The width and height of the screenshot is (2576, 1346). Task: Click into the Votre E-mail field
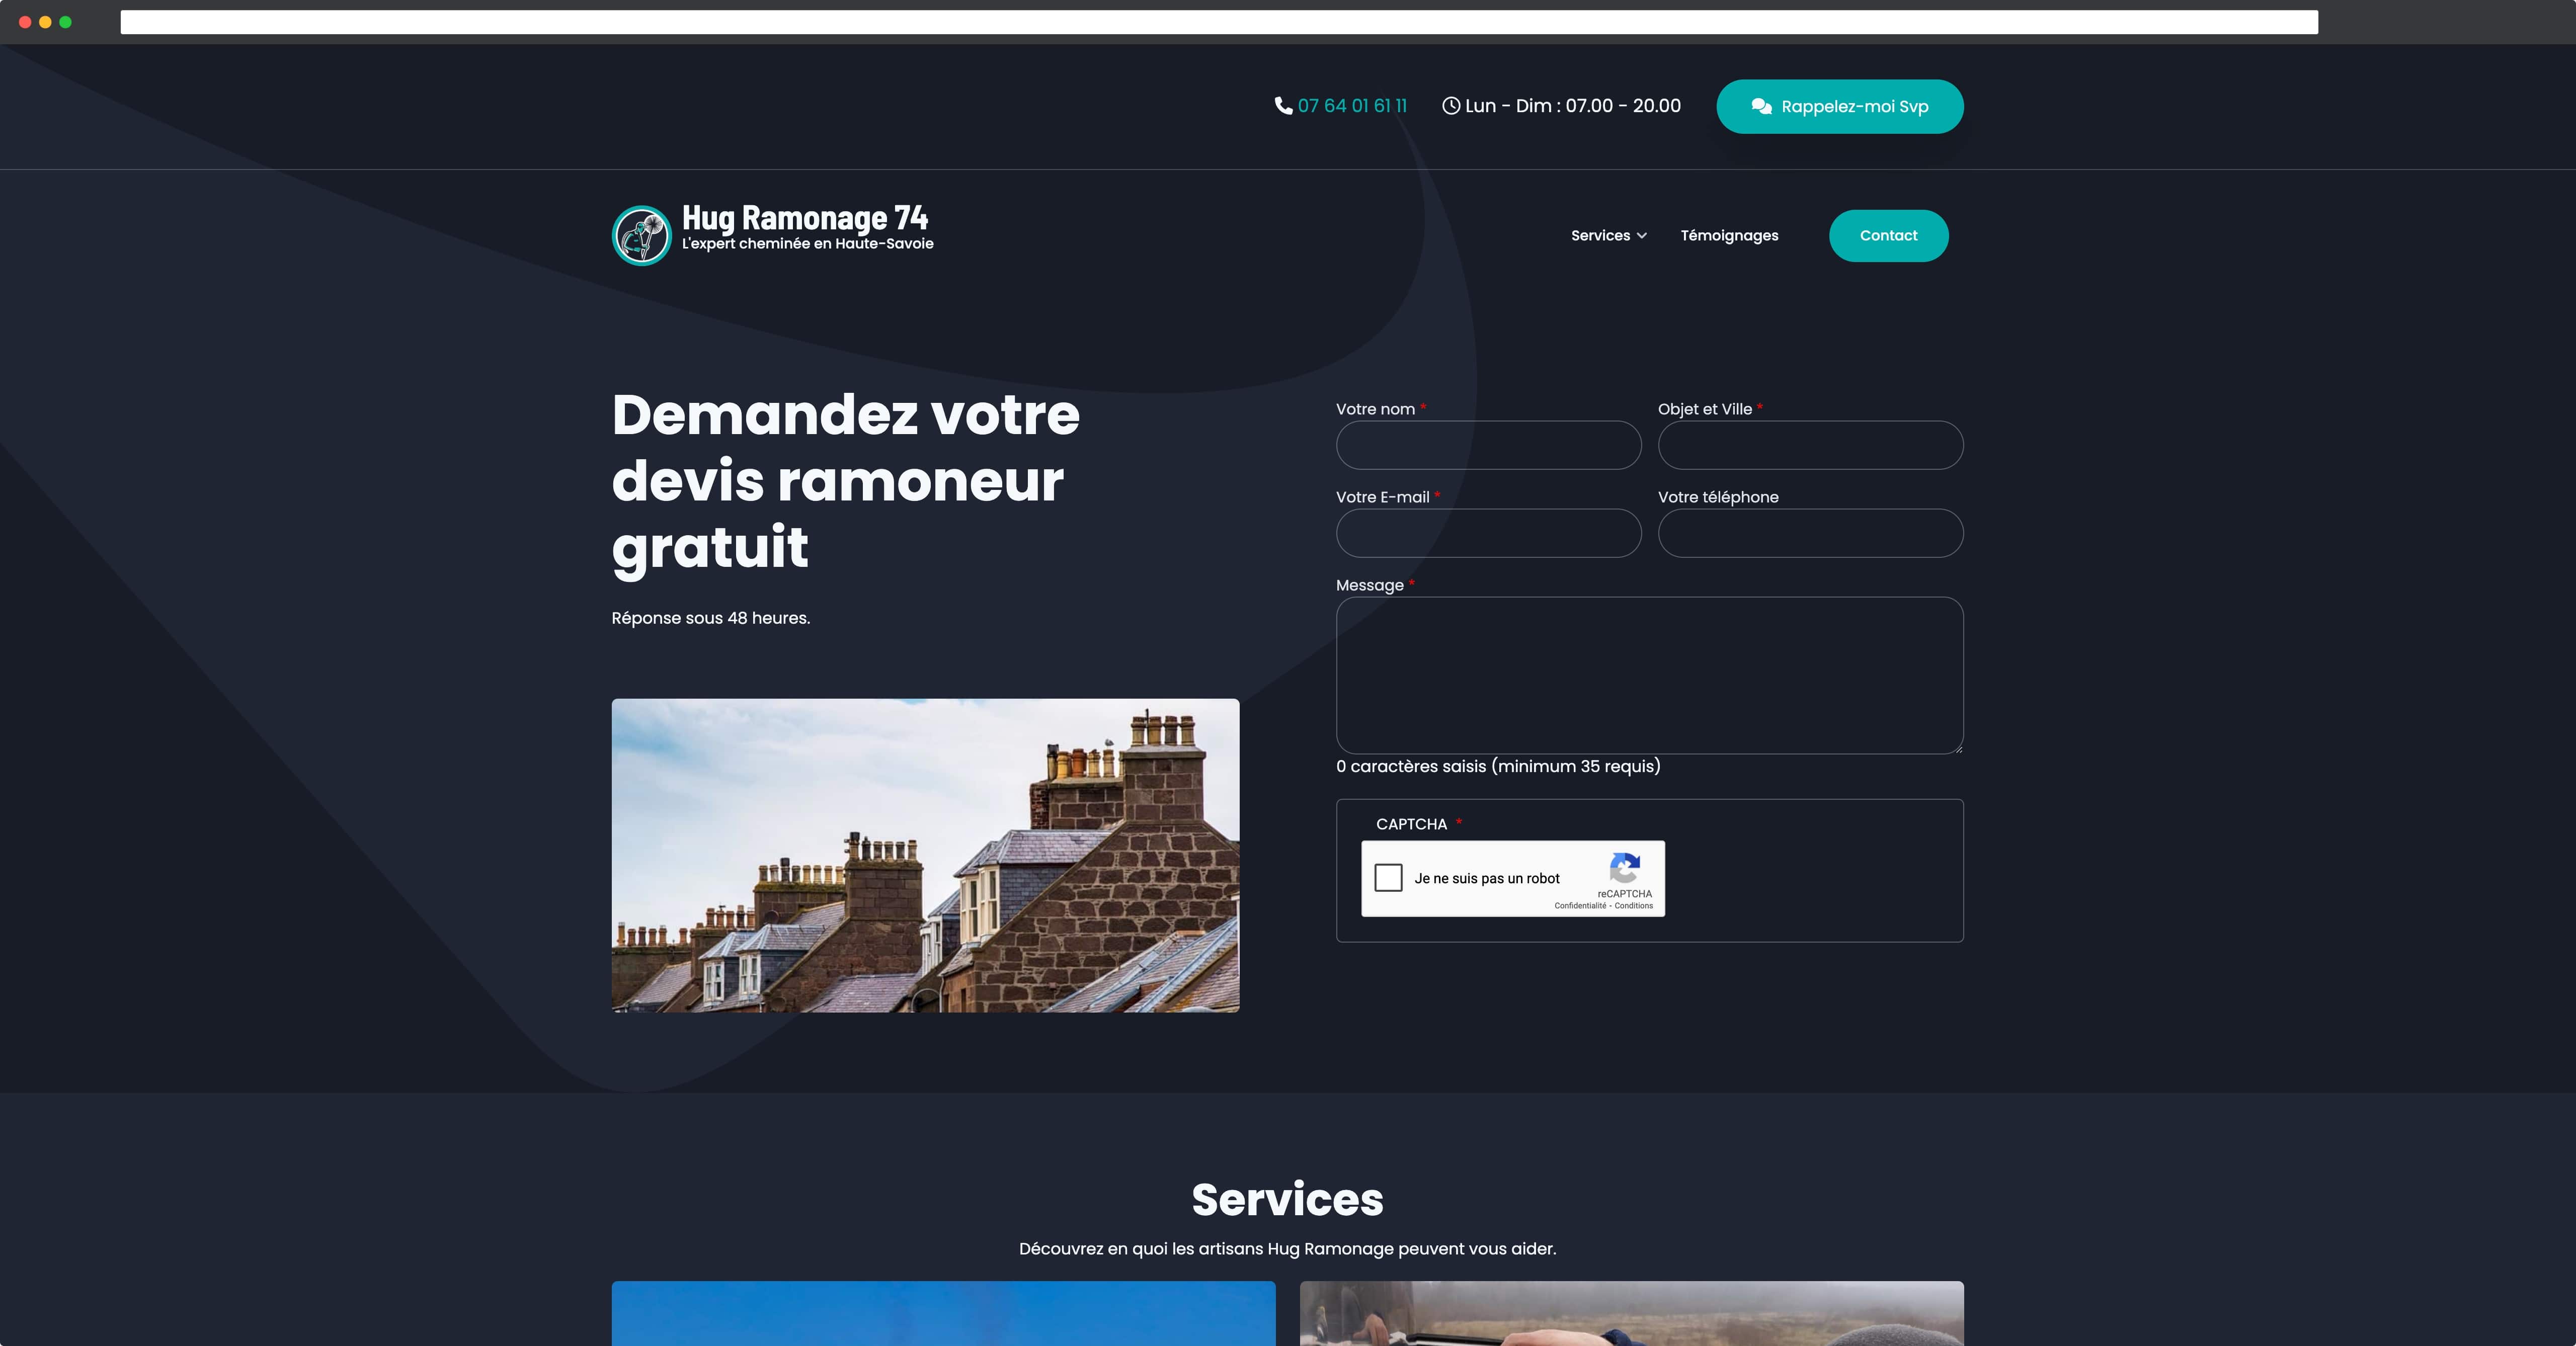1488,533
